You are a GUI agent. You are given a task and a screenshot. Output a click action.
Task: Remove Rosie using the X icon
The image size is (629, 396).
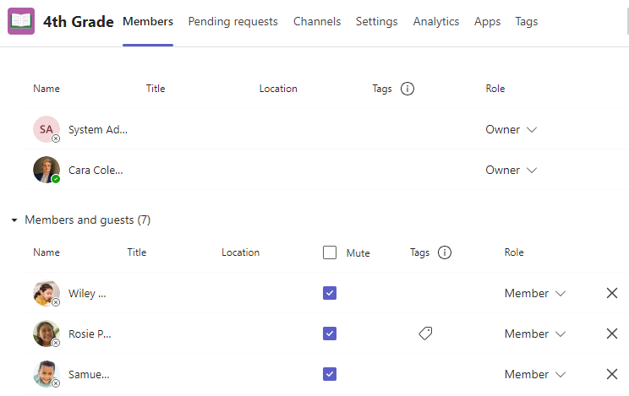(612, 334)
